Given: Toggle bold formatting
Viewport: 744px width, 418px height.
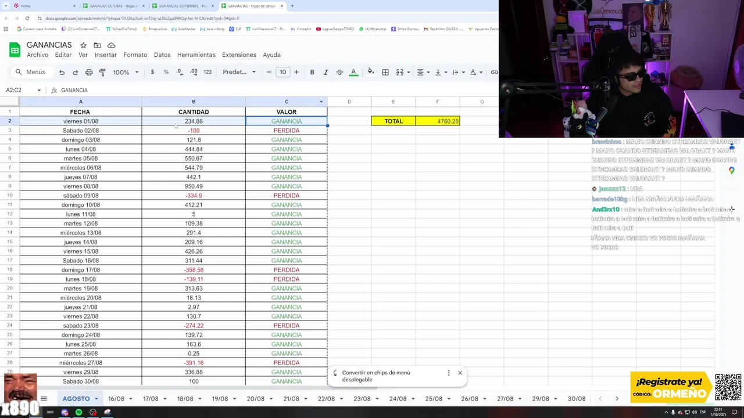Looking at the screenshot, I should (312, 72).
